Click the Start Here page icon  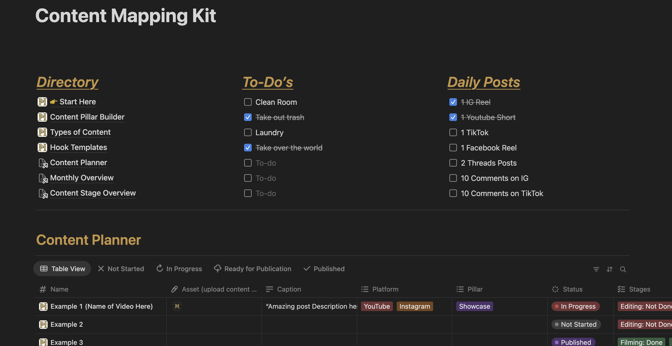pos(42,102)
